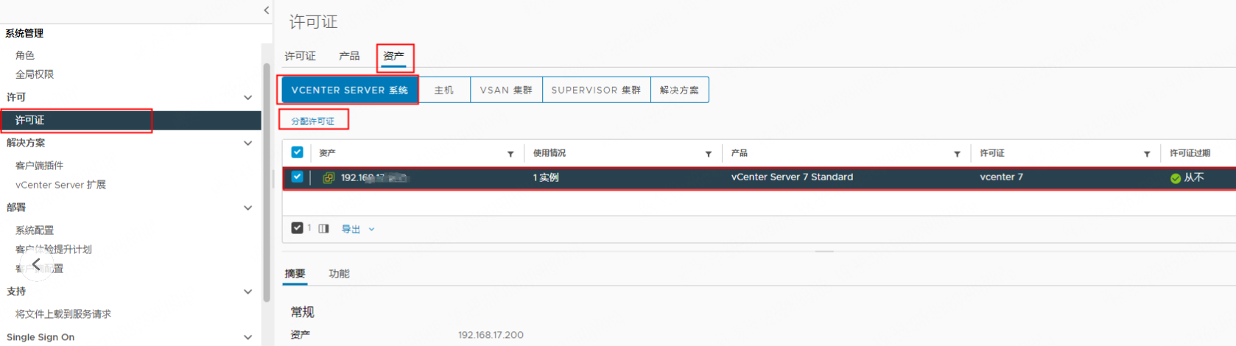
Task: Collapse the 部署 section in sidebar
Action: [248, 208]
